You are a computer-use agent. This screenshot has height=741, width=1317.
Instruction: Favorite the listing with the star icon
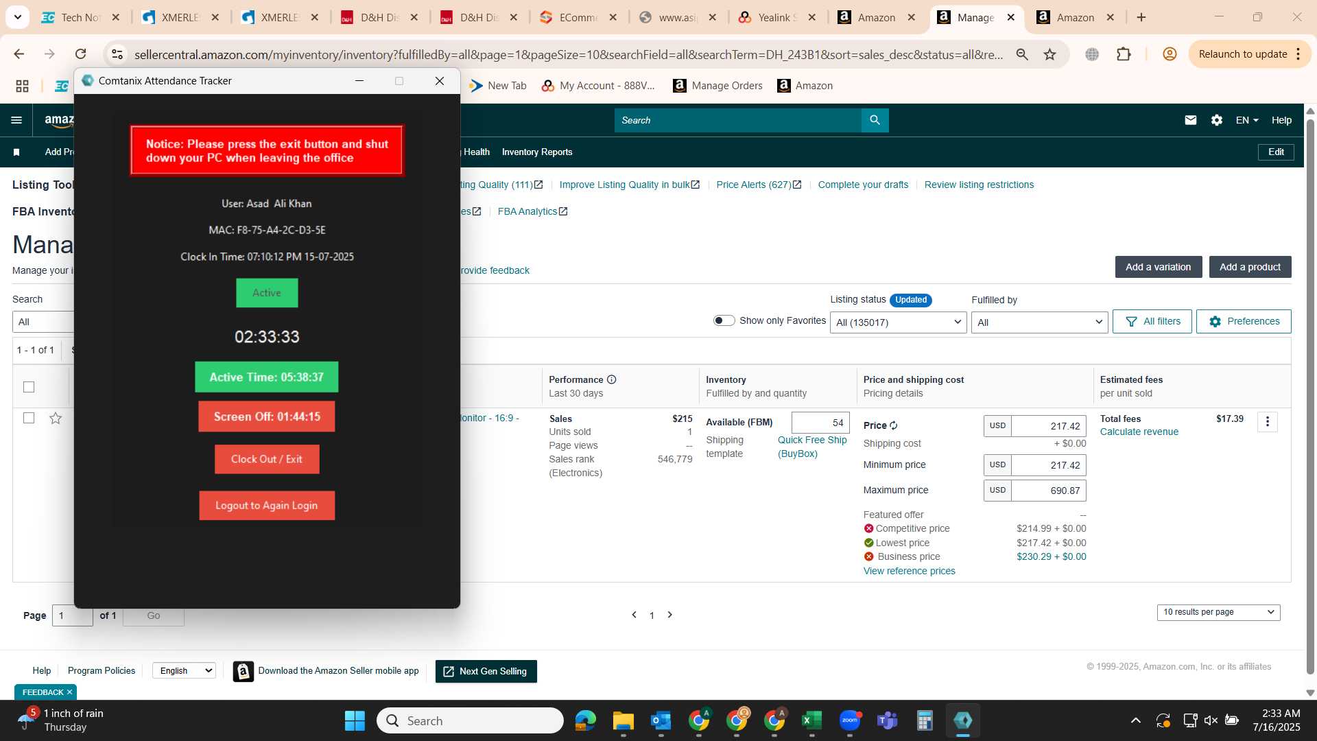click(x=56, y=418)
